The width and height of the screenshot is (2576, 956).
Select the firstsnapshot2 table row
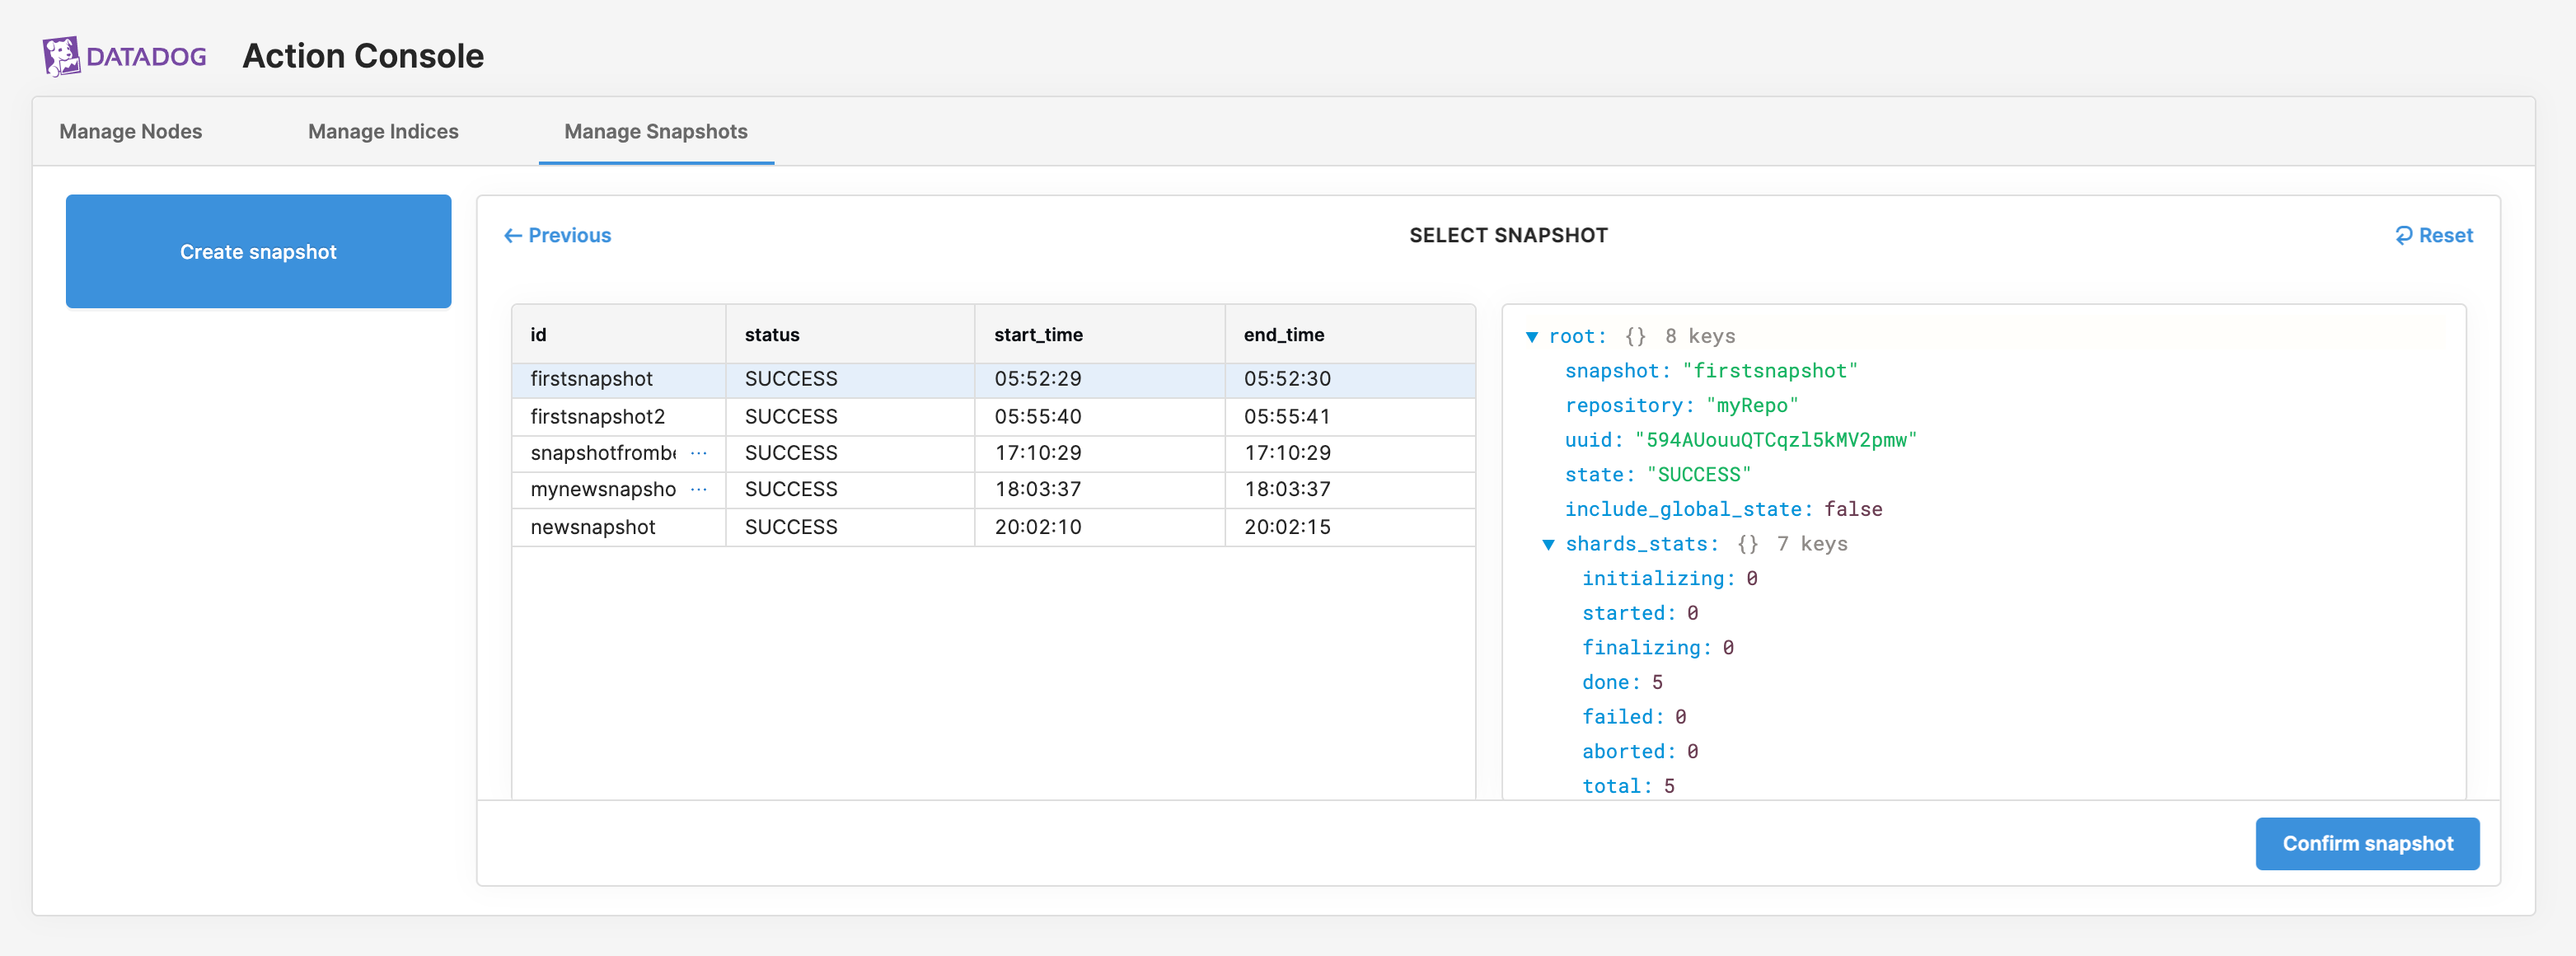coord(900,416)
